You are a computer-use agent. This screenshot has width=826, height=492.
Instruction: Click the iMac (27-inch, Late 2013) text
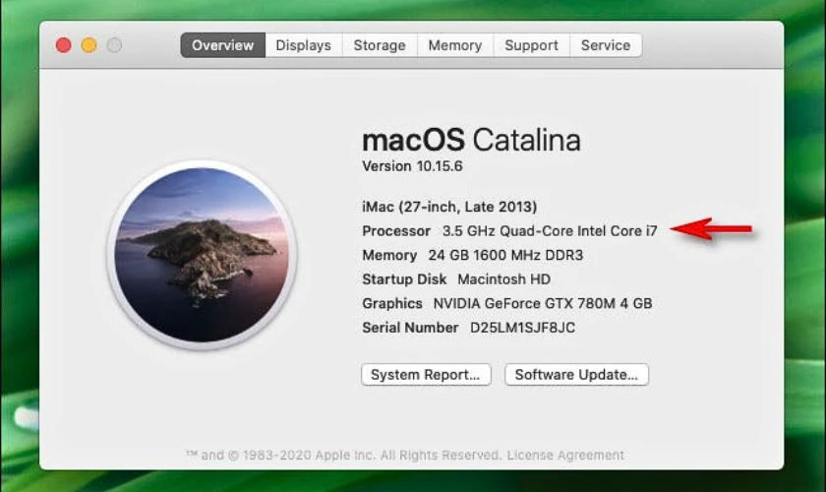(x=449, y=207)
